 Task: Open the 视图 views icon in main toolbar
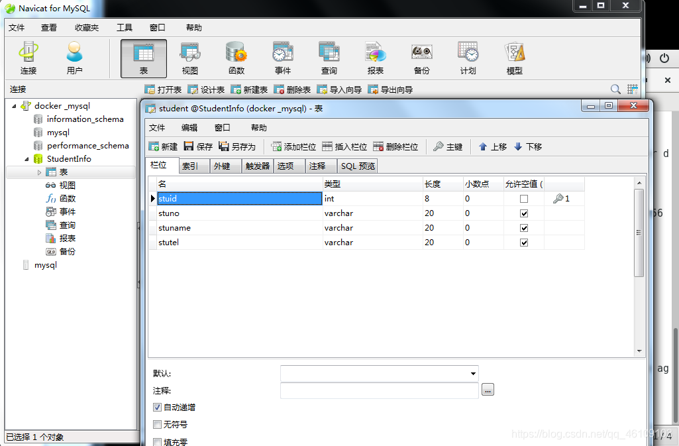click(x=189, y=58)
